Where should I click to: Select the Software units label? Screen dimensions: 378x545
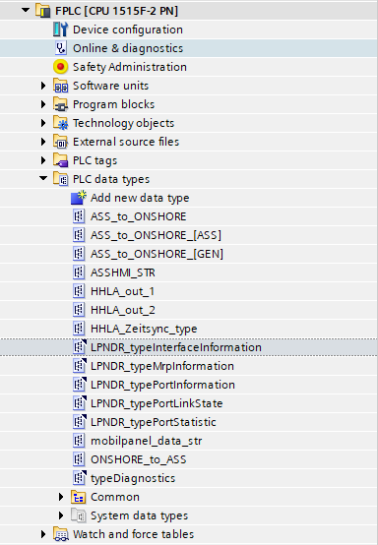[x=110, y=86]
